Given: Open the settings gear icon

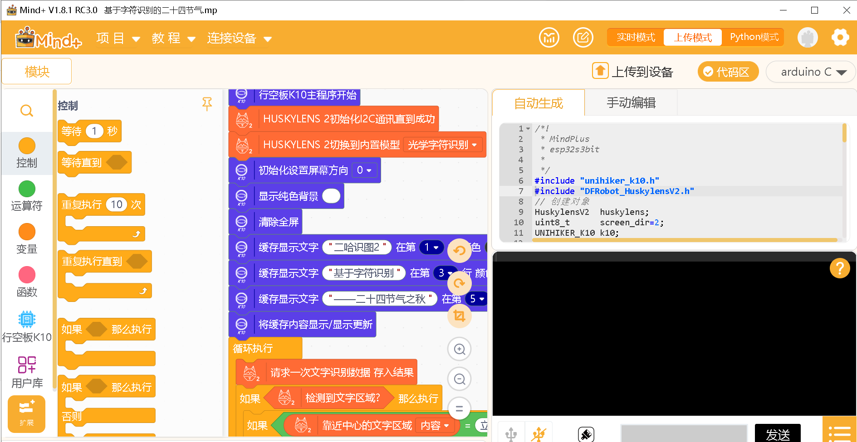Looking at the screenshot, I should click(840, 37).
